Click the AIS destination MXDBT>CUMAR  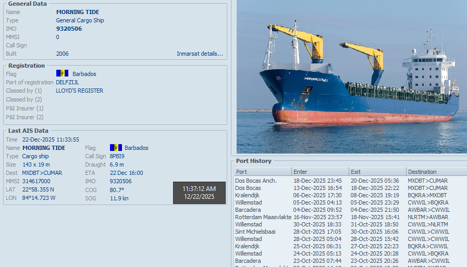42,173
